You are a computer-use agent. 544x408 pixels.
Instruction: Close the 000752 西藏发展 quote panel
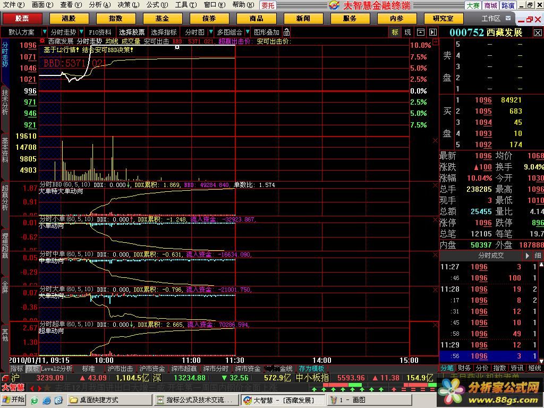pos(538,32)
